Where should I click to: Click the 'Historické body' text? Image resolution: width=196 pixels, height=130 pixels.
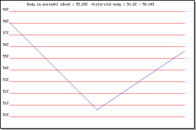pyautogui.click(x=106, y=4)
